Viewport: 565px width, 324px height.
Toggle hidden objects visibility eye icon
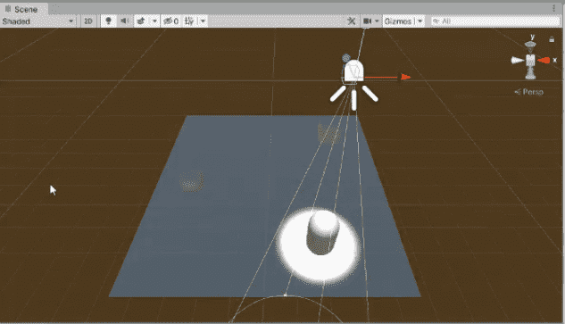(x=170, y=21)
